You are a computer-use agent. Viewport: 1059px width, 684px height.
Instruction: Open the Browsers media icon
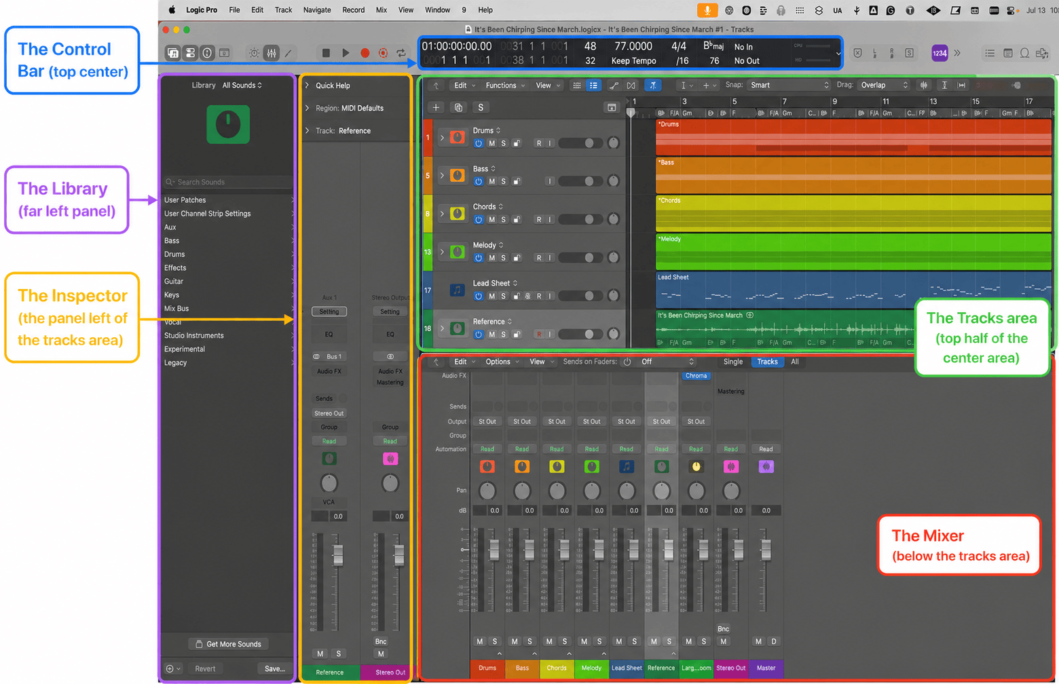[x=1042, y=53]
